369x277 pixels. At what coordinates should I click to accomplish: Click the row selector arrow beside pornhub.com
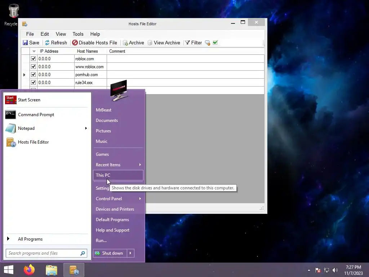click(x=25, y=75)
